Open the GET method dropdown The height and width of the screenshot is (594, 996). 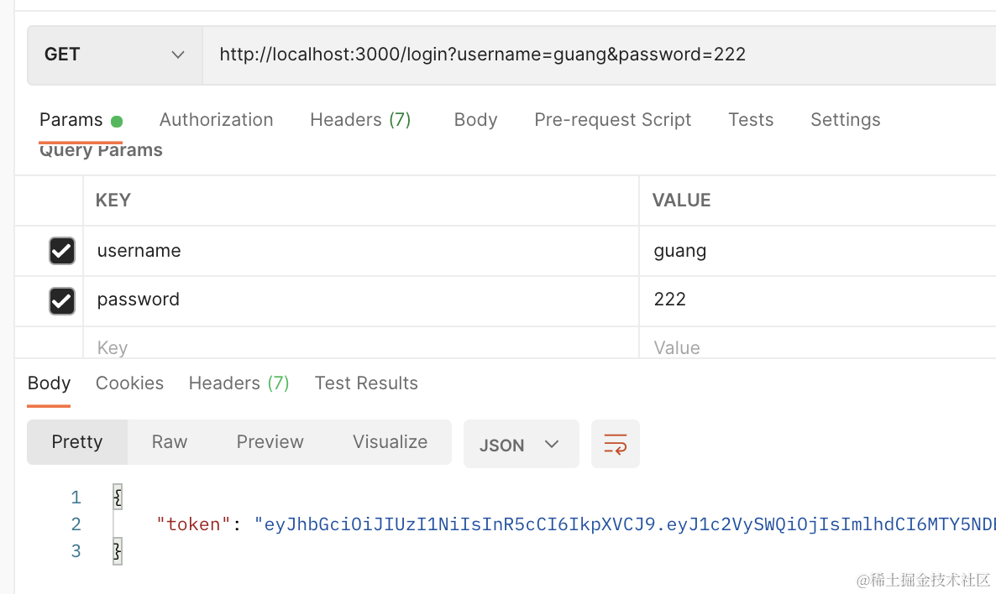114,55
